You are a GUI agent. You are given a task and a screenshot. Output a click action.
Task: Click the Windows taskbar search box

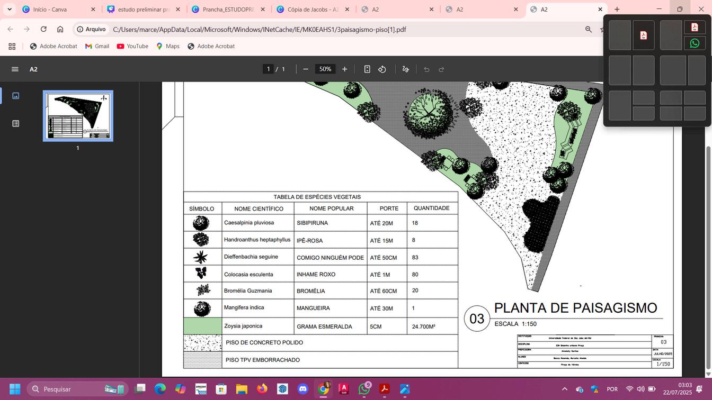coord(77,389)
